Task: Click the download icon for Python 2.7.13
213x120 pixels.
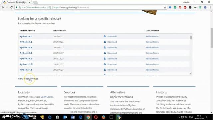Action: click(105, 64)
